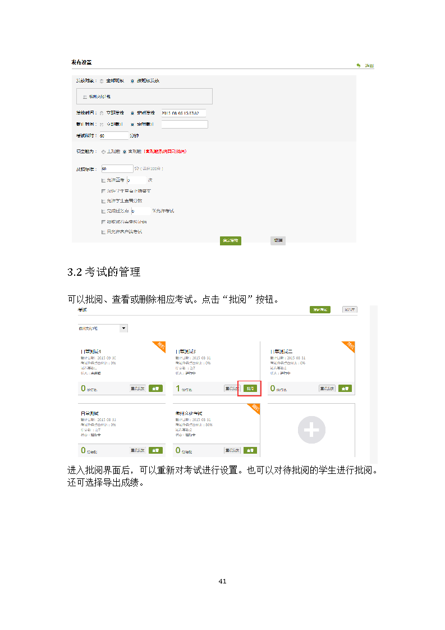Click the green publish button below the settings form

[x=231, y=241]
